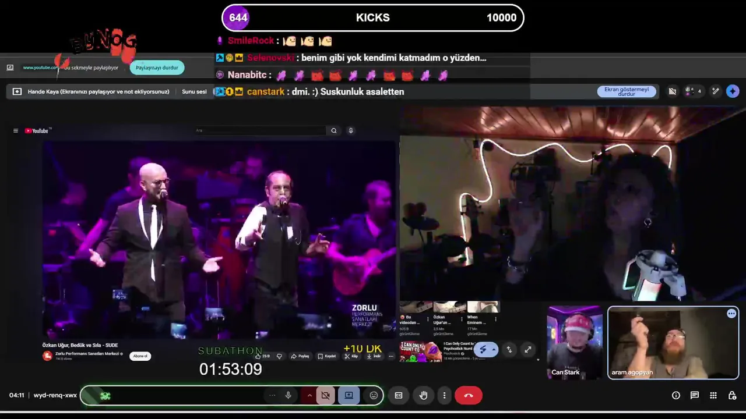This screenshot has height=419, width=746.
Task: Open the three-dot options left of the microphone
Action: (272, 396)
